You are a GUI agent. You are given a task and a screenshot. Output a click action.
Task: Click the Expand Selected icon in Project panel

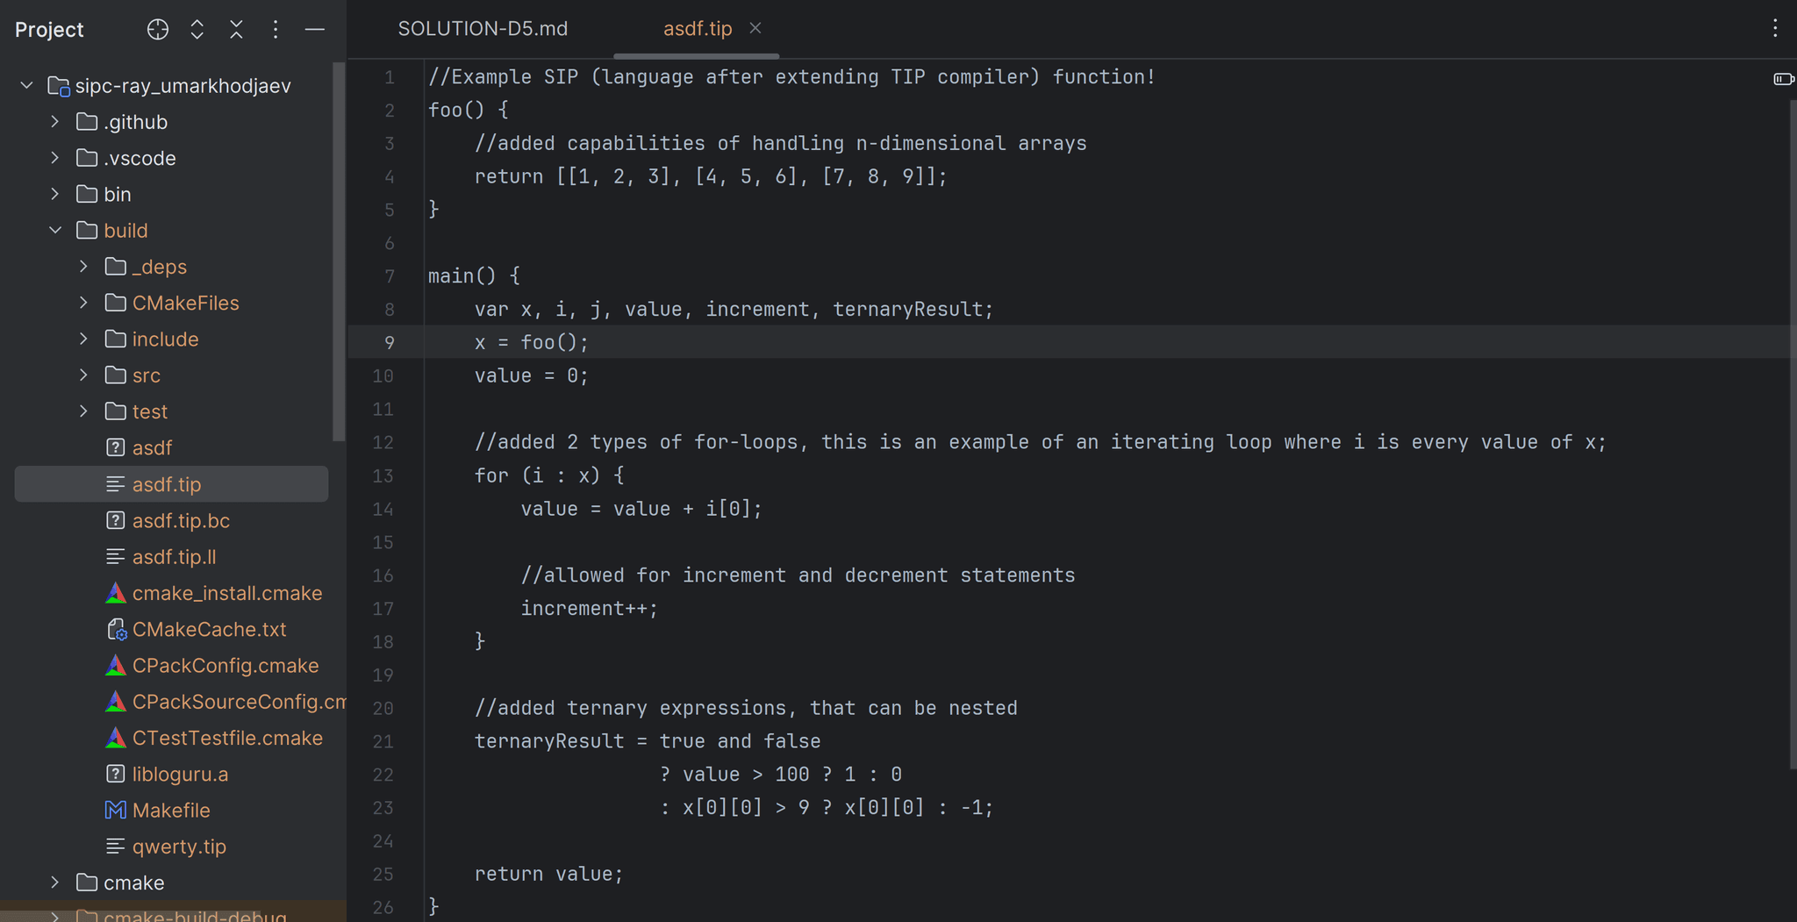pos(197,30)
